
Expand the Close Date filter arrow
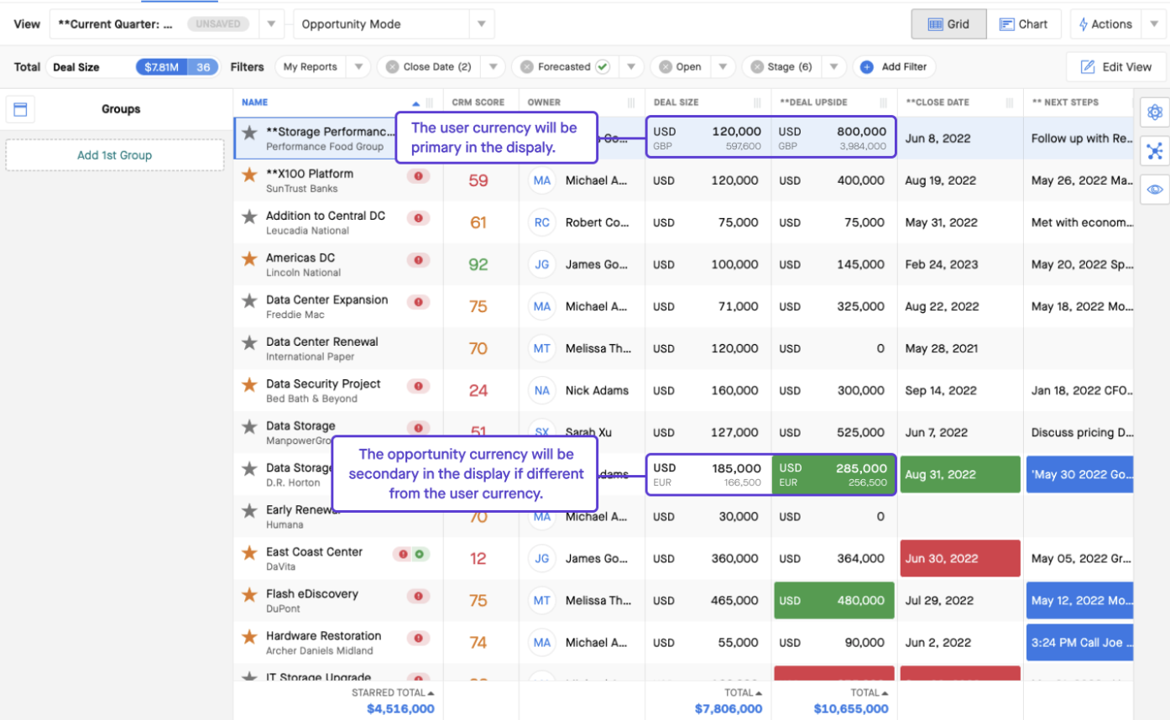click(492, 67)
